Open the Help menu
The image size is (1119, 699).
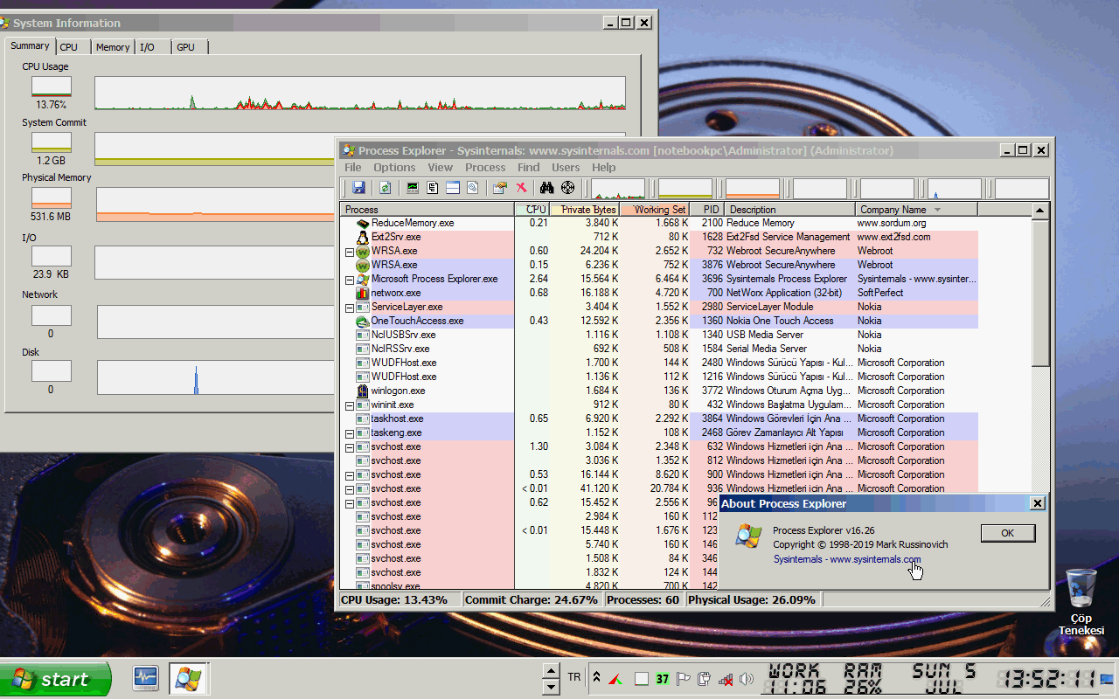[604, 167]
